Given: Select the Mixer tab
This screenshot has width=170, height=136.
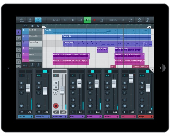Looking at the screenshot, I should (38, 20).
